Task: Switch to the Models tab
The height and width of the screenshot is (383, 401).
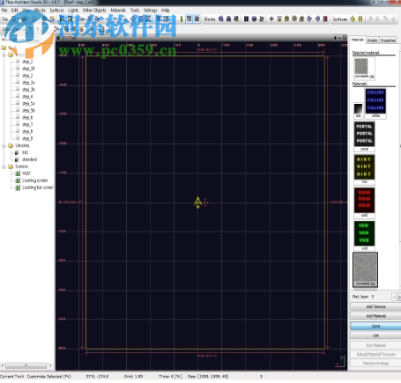Action: tap(372, 41)
